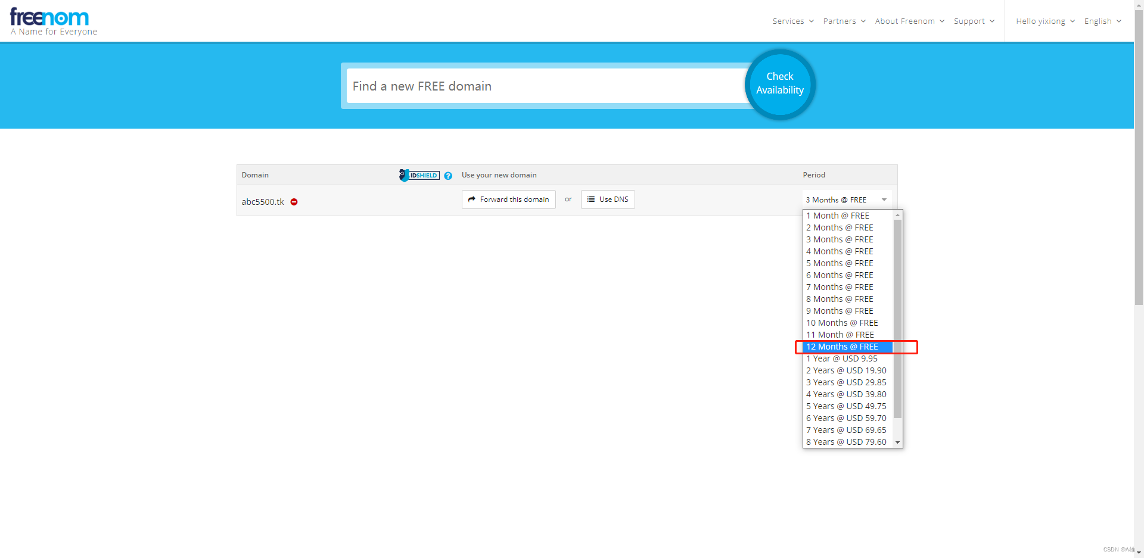1144x558 pixels.
Task: Click the page vertical scrollbar thumb
Action: [x=1139, y=157]
